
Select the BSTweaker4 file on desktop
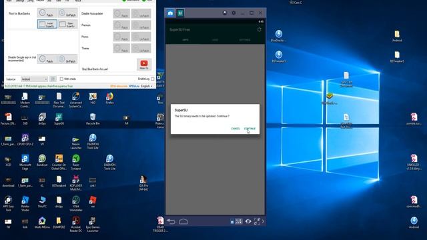click(x=59, y=181)
